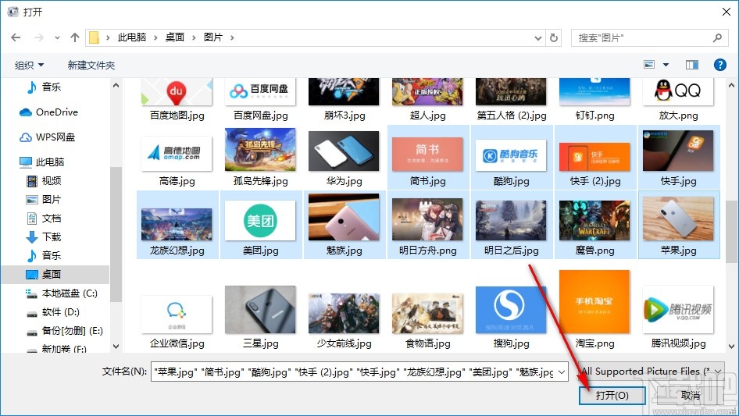The image size is (739, 416).
Task: Toggle the preview pane icon
Action: pyautogui.click(x=692, y=65)
